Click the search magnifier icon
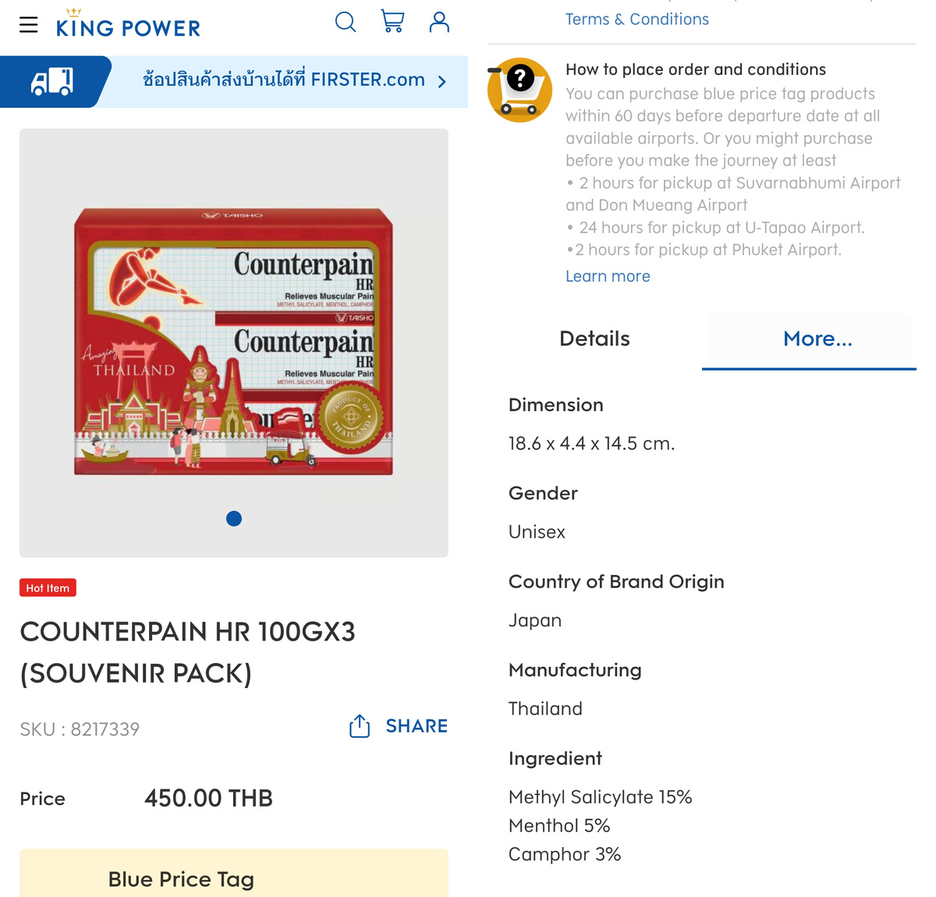This screenshot has height=897, width=936. pos(346,22)
